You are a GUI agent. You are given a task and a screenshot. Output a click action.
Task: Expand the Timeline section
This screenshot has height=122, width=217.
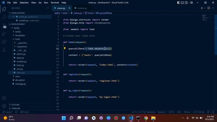coord(16,108)
